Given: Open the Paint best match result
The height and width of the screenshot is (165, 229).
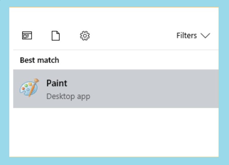Looking at the screenshot, I should (x=116, y=89).
